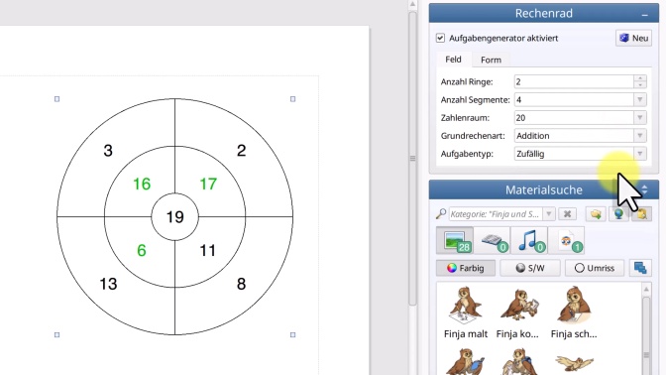Click the yellow folder arrow icon

click(x=596, y=214)
